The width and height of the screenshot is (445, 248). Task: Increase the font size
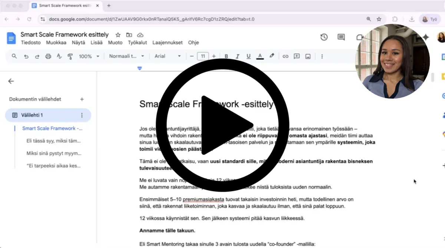coord(214,56)
